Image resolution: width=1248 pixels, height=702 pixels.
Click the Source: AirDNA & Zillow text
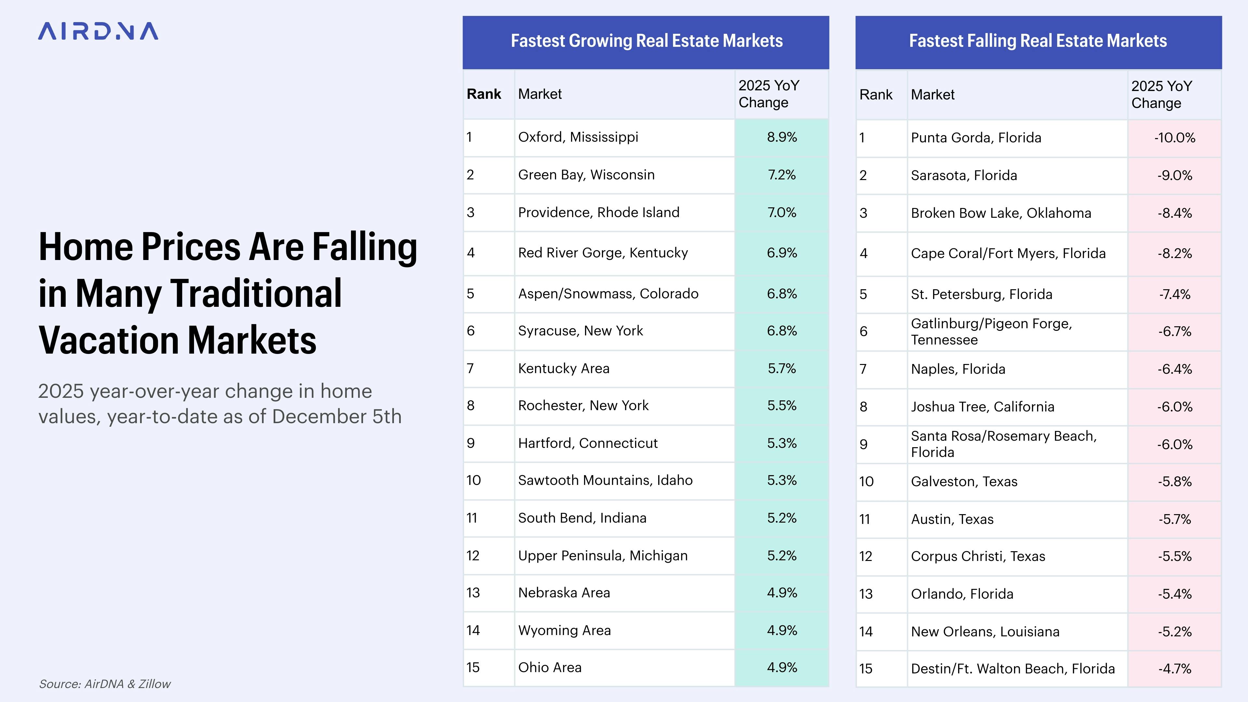tap(105, 683)
